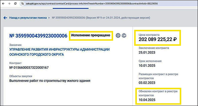Open site information icon in address bar
Viewport: 198px width, 106px height.
[x=23, y=4]
